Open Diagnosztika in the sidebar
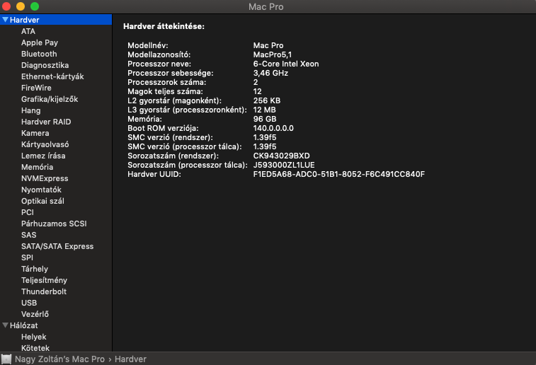 [x=45, y=65]
